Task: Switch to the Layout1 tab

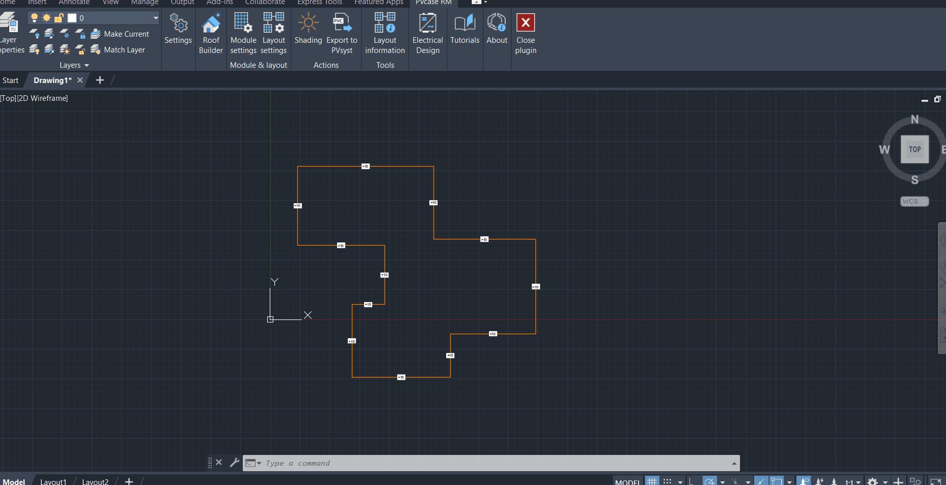Action: point(53,481)
